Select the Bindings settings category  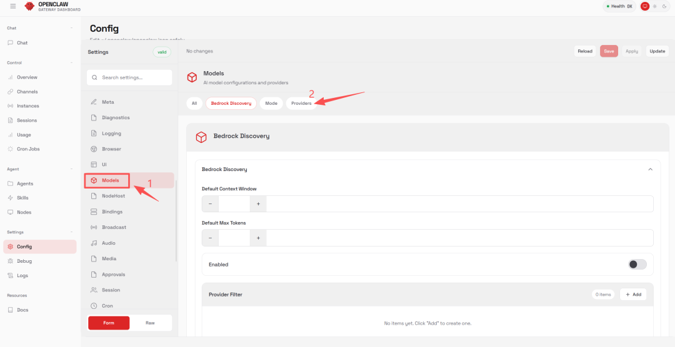click(129, 212)
